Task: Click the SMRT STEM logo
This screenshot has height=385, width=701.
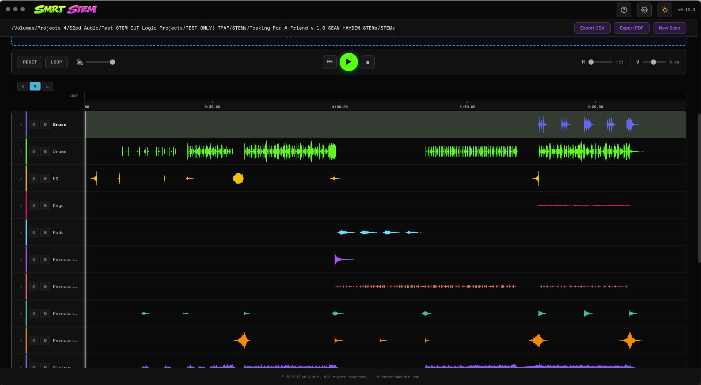Action: point(65,9)
